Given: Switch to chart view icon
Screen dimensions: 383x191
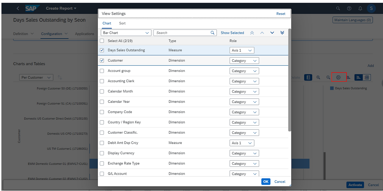Looking at the screenshot, I should pos(358,77).
